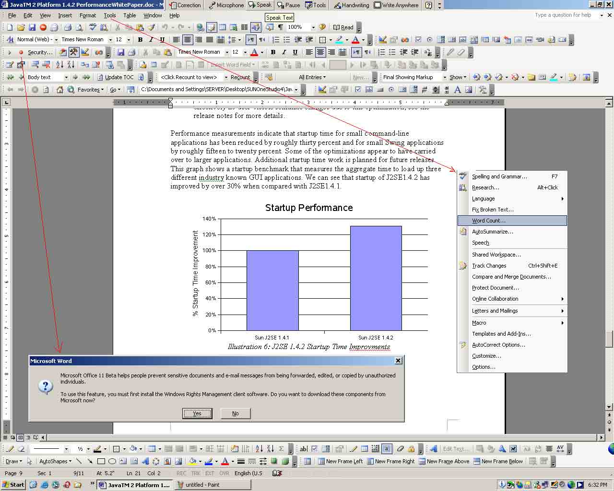614x491 pixels.
Task: Insert Option Button from Control Toolbox
Action: 391,89
